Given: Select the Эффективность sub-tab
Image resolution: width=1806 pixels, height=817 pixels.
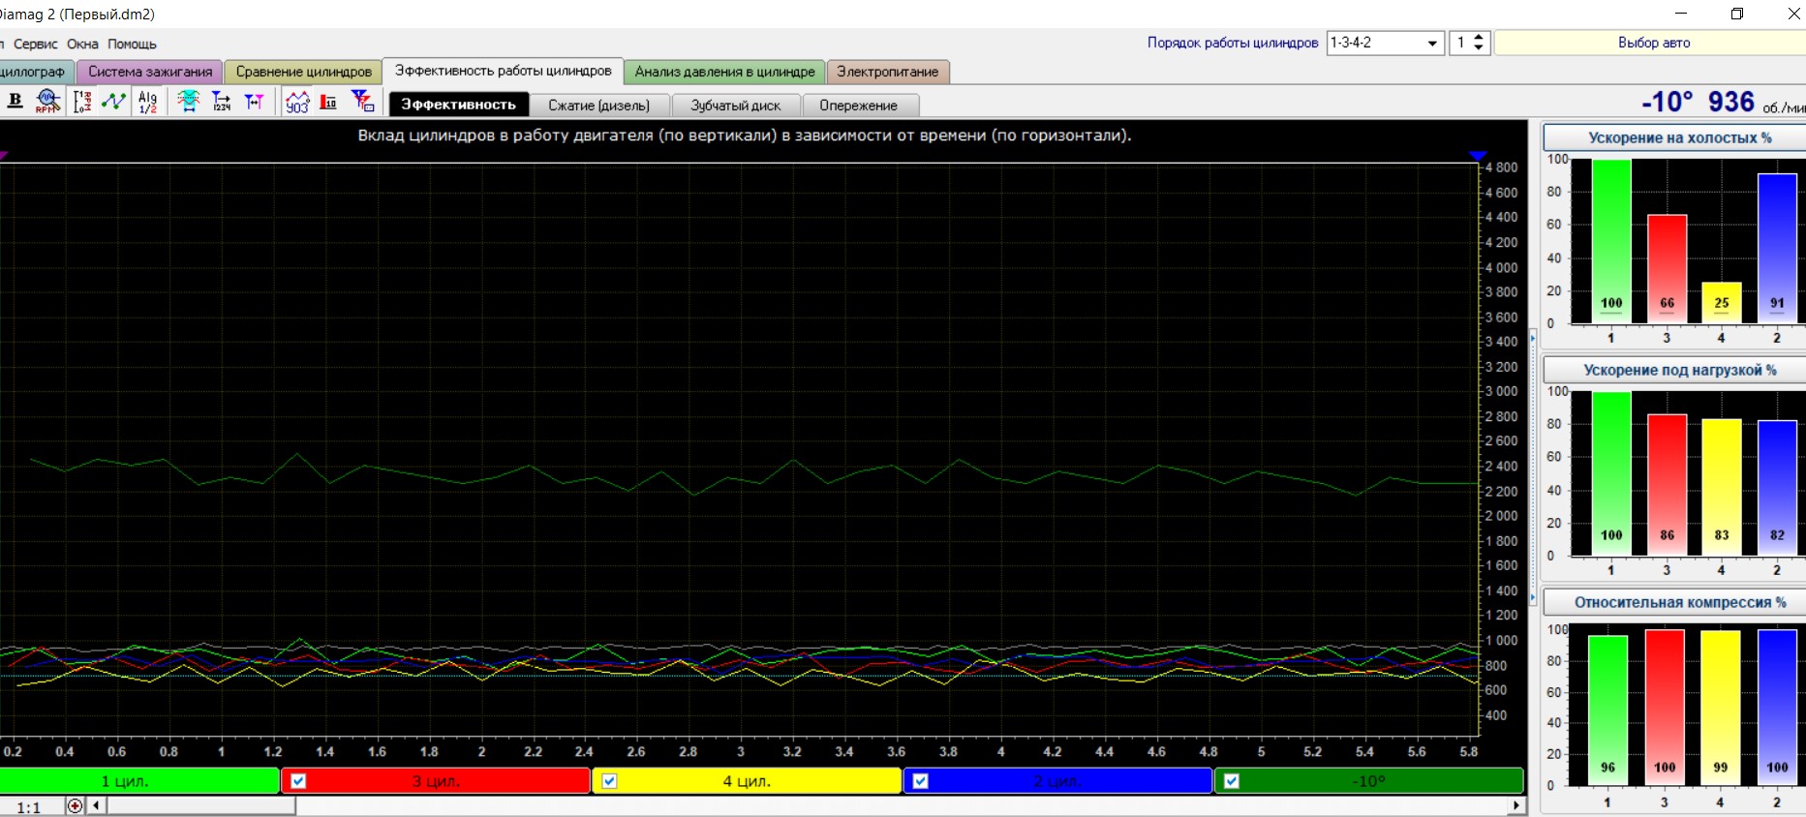Looking at the screenshot, I should (459, 105).
